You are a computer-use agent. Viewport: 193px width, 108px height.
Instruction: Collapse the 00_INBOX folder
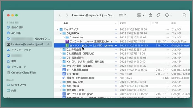point(61,33)
